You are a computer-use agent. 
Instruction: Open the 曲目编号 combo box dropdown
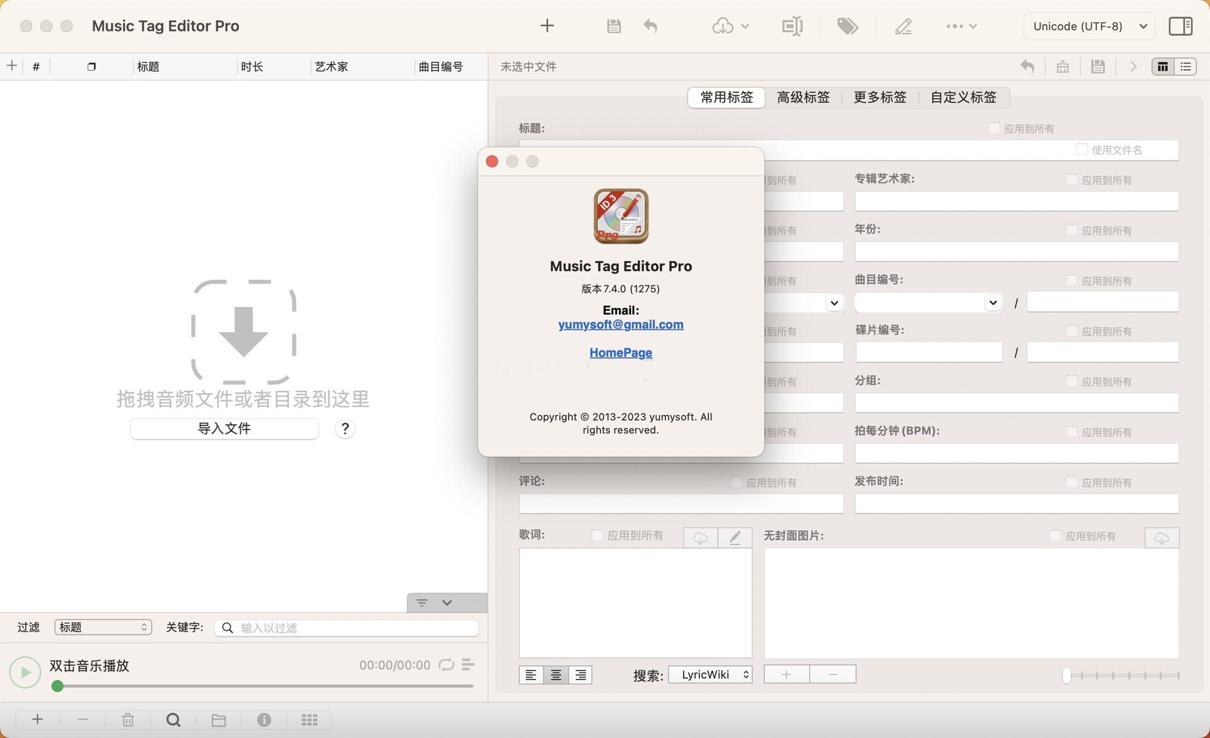click(993, 303)
